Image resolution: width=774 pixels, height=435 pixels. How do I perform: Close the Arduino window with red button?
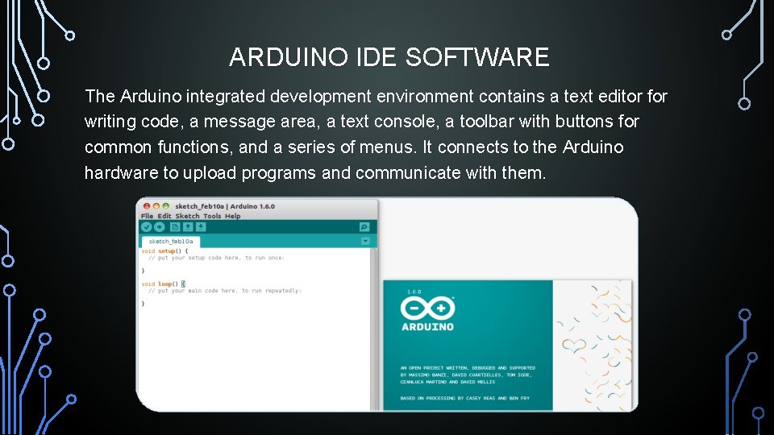click(147, 206)
